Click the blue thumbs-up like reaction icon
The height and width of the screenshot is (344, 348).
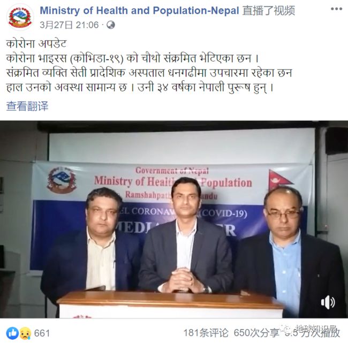pyautogui.click(x=12, y=333)
